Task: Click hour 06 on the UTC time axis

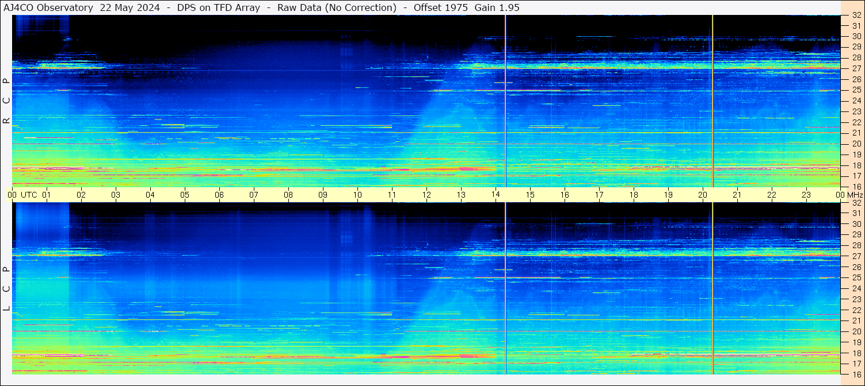Action: point(219,195)
